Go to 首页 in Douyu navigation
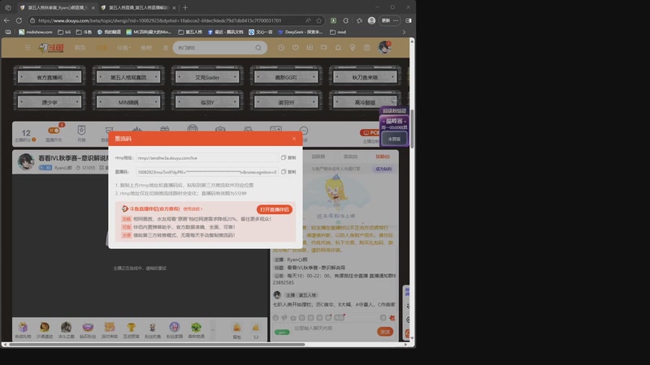The width and height of the screenshot is (650, 365). (80, 48)
